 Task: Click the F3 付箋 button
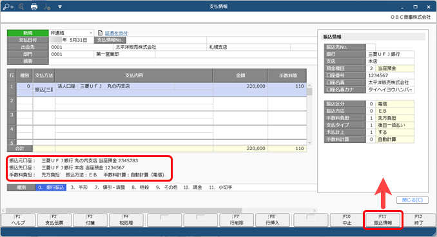pyautogui.click(x=90, y=220)
